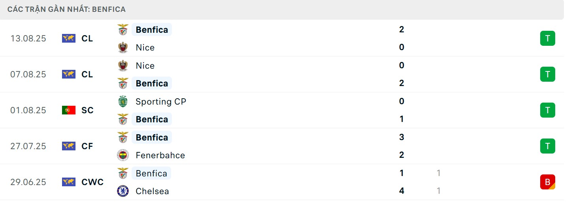Click Portugal flag beside SC competition

tap(69, 110)
